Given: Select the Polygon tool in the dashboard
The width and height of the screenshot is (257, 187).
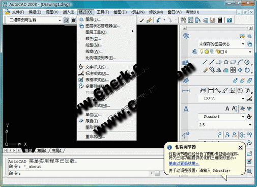Looking at the screenshot, I should [x=226, y=62].
